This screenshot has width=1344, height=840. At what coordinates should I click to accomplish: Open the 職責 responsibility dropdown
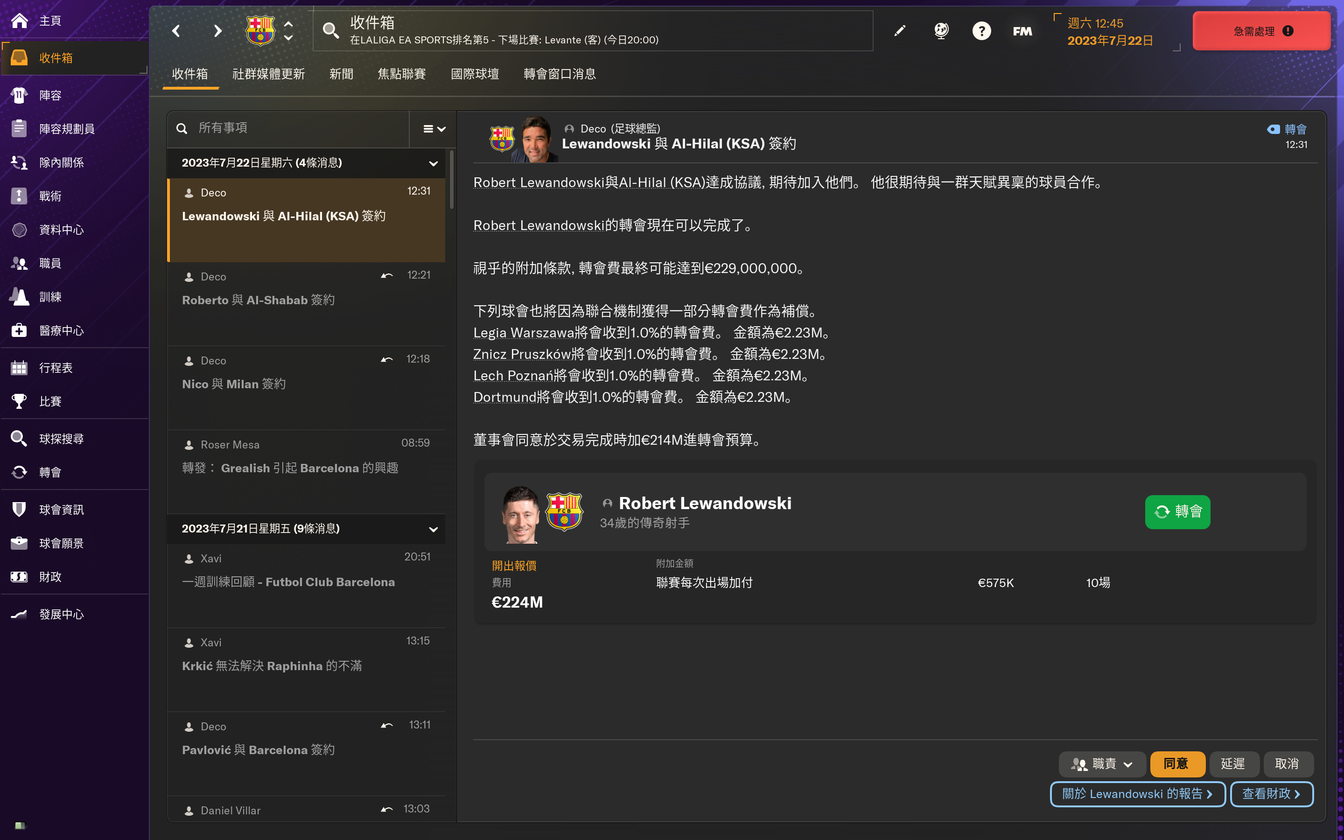click(1102, 764)
